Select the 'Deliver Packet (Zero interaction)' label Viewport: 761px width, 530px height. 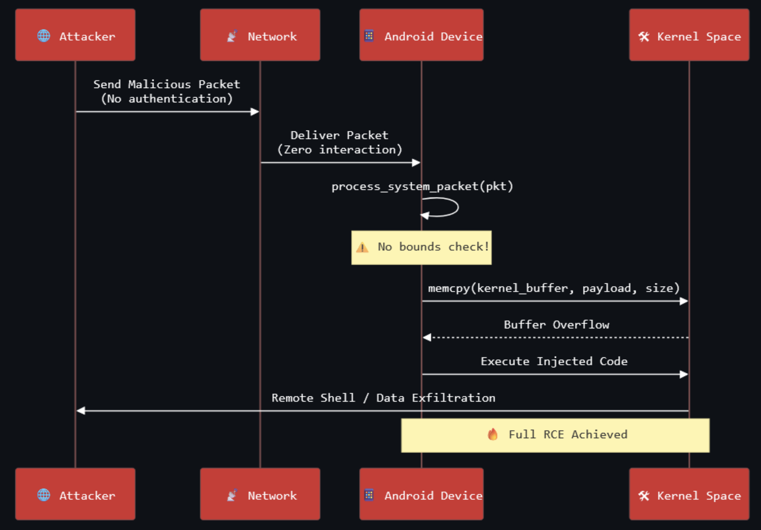tap(339, 142)
